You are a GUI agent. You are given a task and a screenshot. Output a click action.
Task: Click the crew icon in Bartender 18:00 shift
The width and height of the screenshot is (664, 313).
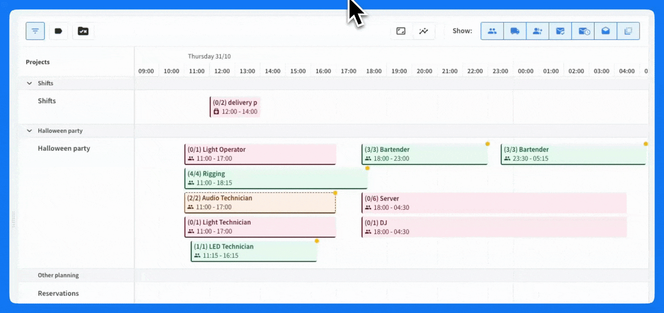tap(368, 159)
